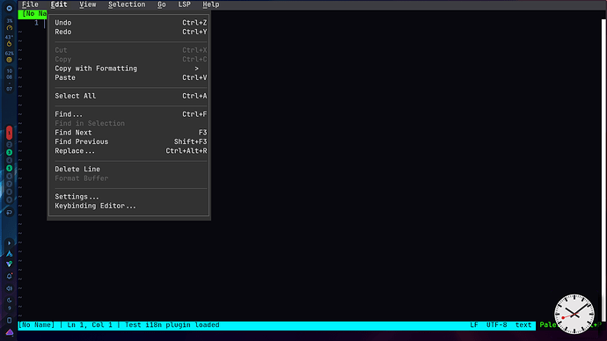Screen dimensions: 607x341
Task: Expand the Copy with Formatting submenu
Action: (x=130, y=69)
